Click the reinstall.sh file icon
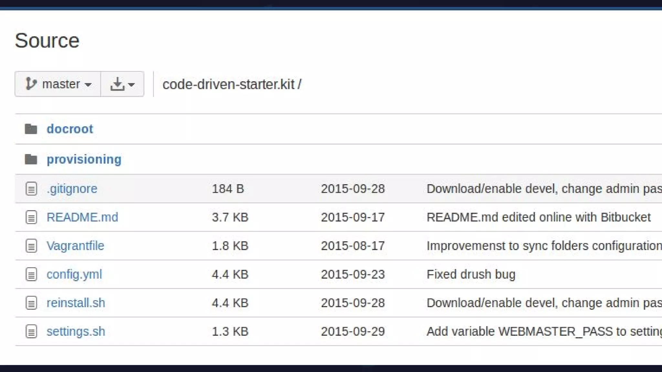The height and width of the screenshot is (372, 662). click(x=31, y=303)
